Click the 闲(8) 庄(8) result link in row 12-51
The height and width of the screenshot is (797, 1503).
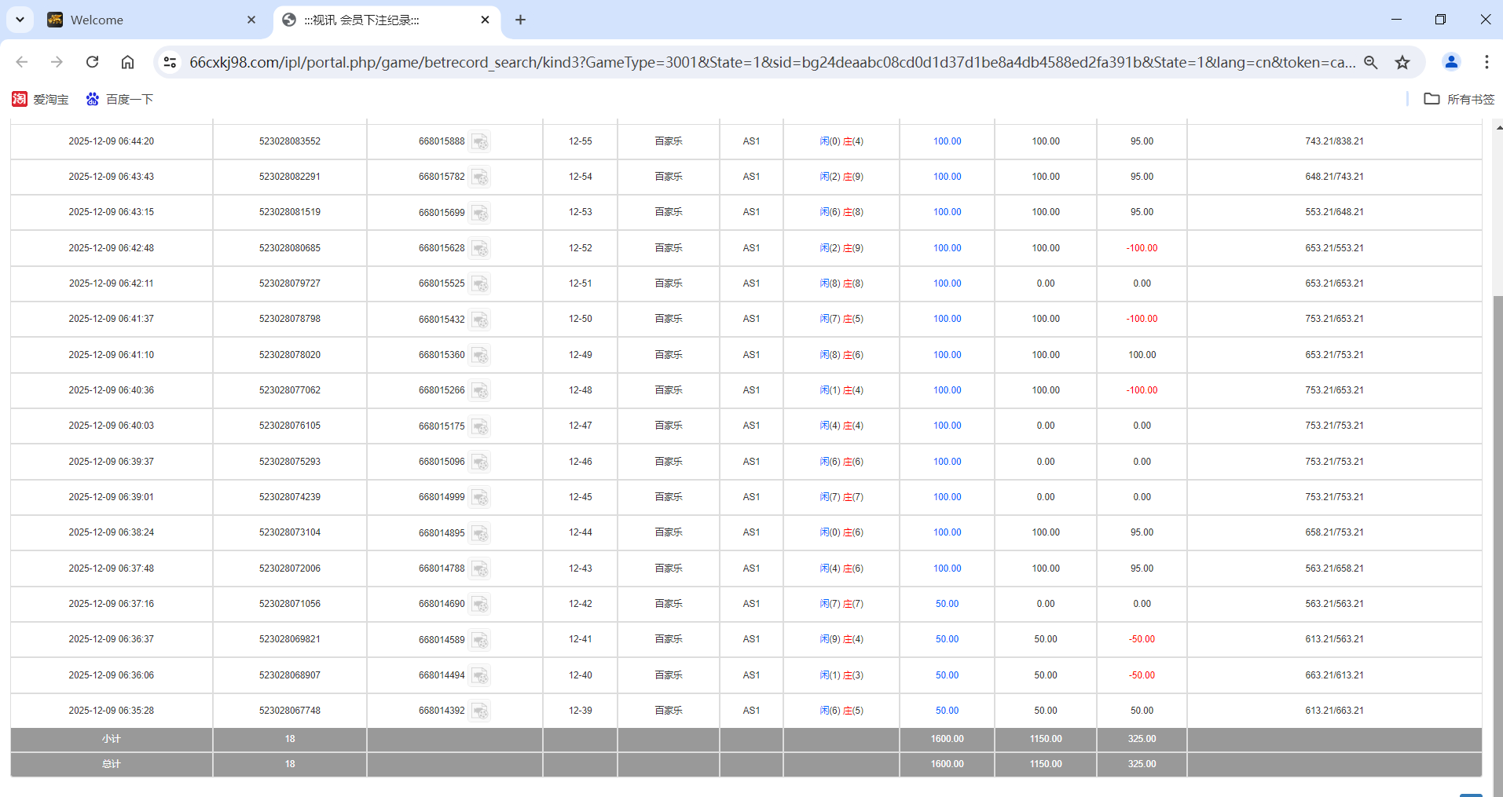point(841,283)
